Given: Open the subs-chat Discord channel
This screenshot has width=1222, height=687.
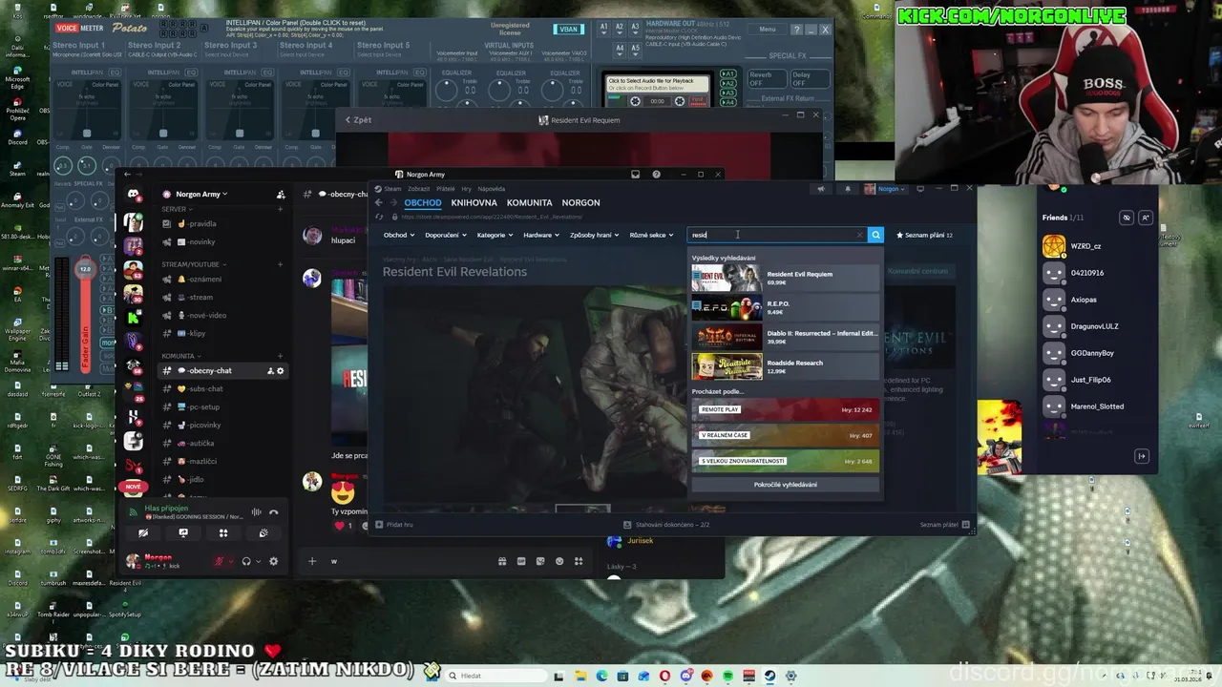Looking at the screenshot, I should pyautogui.click(x=205, y=388).
